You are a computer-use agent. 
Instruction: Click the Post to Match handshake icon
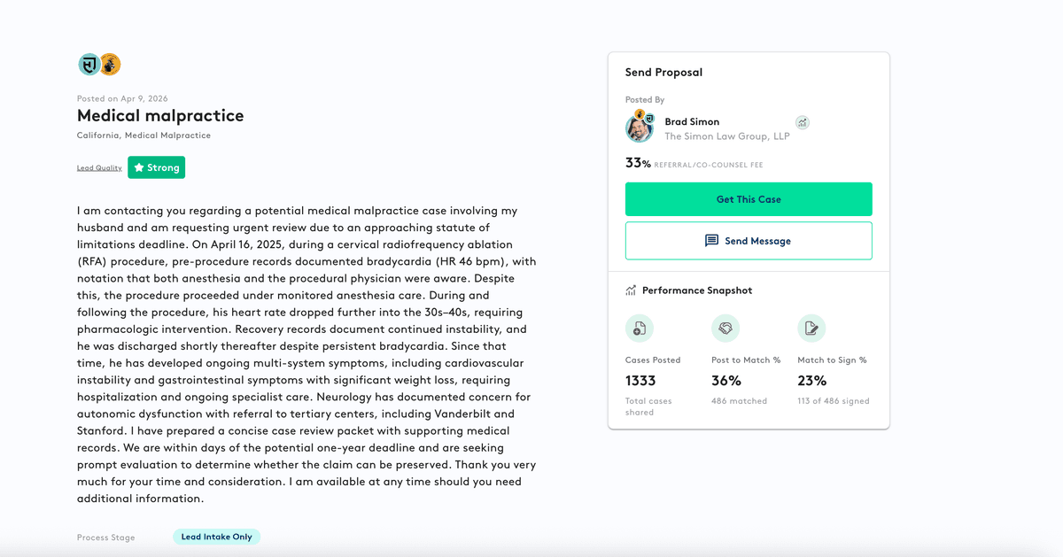click(x=725, y=329)
